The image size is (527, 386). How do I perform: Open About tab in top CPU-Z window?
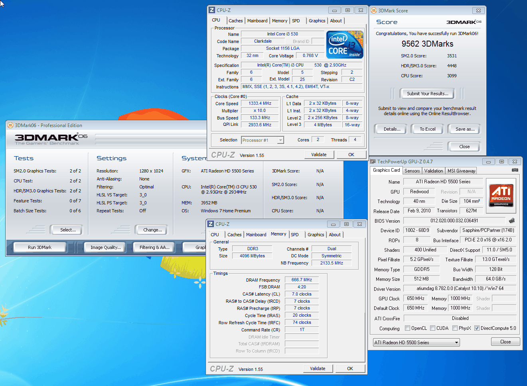click(336, 21)
